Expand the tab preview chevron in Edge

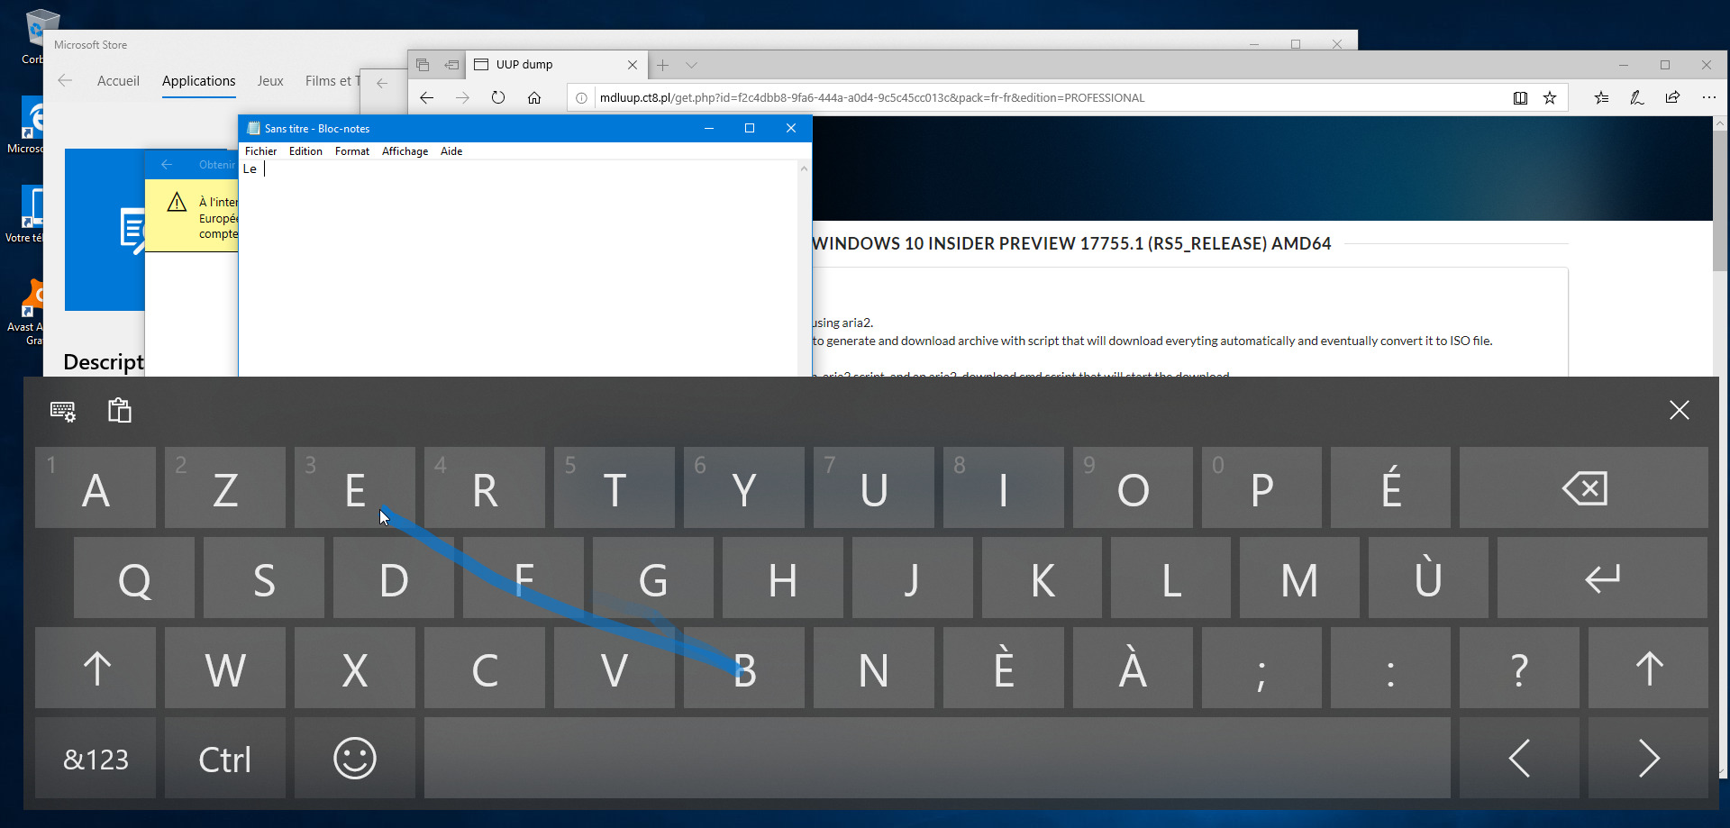[x=691, y=65]
